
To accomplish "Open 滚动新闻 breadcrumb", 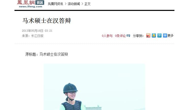I will point(74,4).
